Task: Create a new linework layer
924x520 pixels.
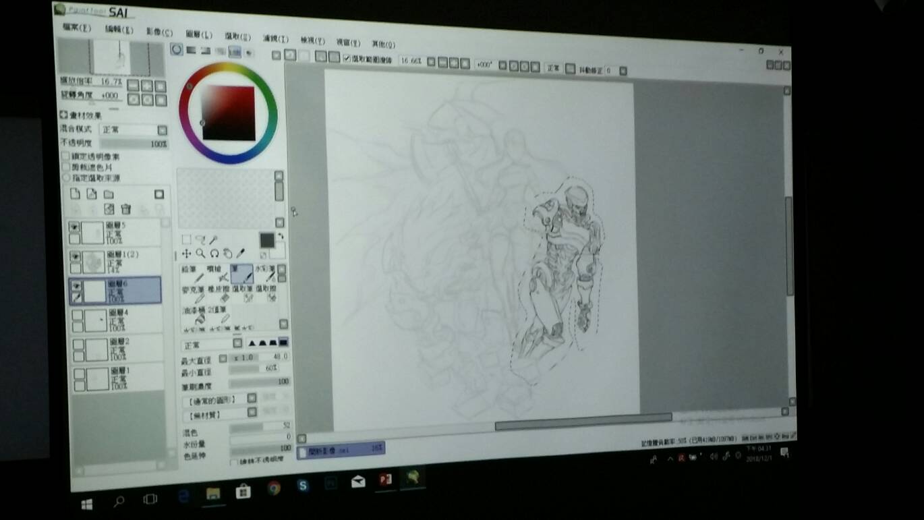Action: pyautogui.click(x=92, y=194)
